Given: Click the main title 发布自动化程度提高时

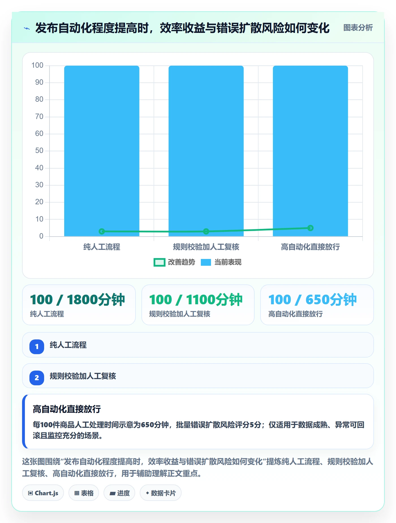Looking at the screenshot, I should click(182, 28).
